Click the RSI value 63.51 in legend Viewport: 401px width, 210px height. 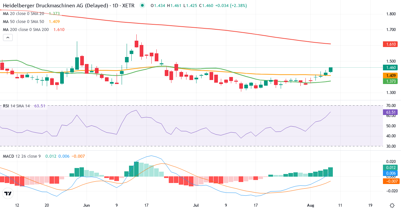tap(40, 106)
